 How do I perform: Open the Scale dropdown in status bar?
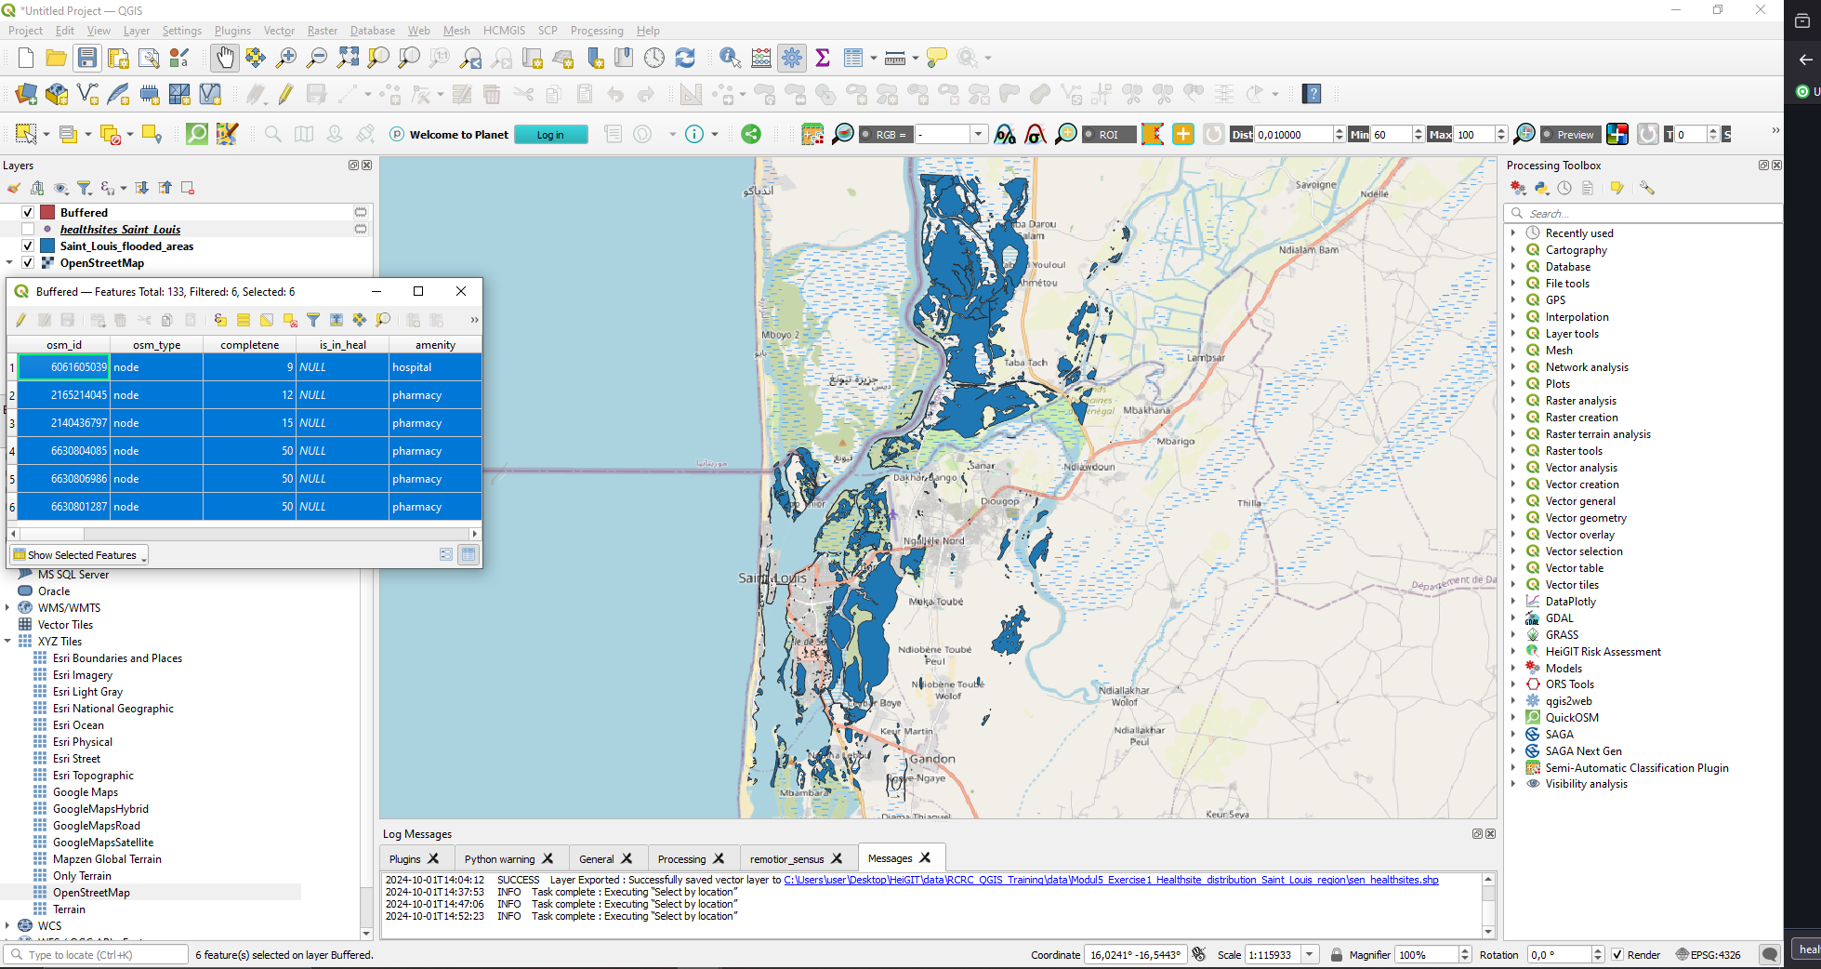pos(1310,955)
